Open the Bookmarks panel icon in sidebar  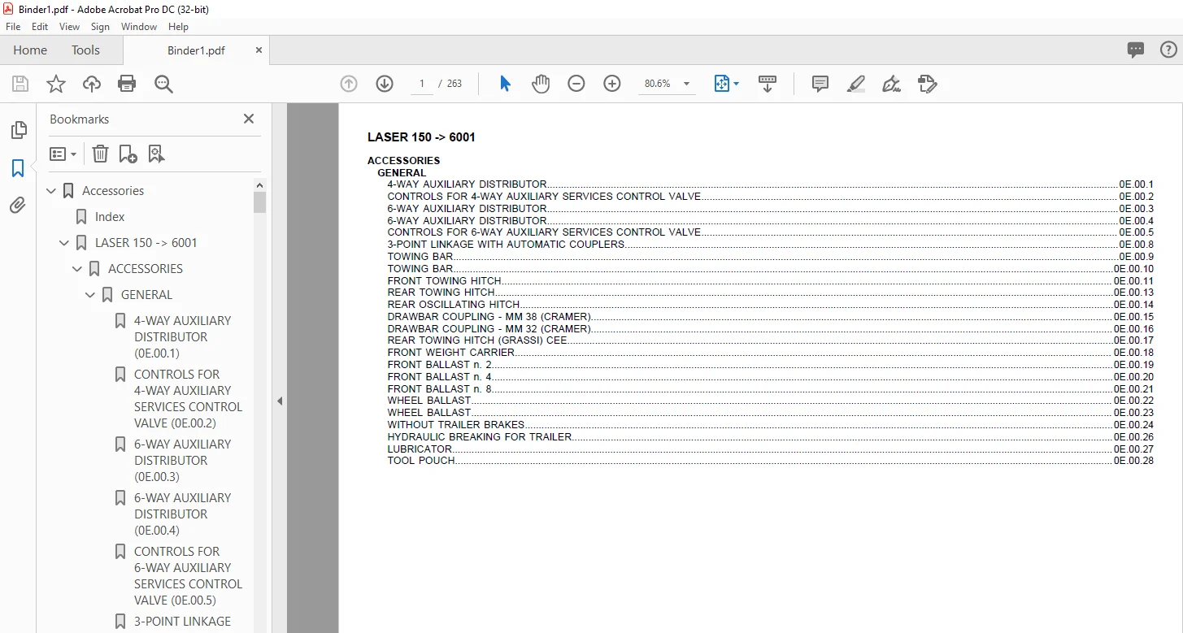18,168
